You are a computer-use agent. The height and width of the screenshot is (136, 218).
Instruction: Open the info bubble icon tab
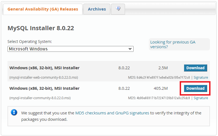118,9
